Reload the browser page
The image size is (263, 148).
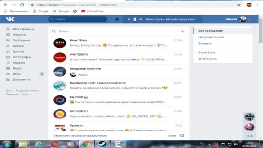22,5
